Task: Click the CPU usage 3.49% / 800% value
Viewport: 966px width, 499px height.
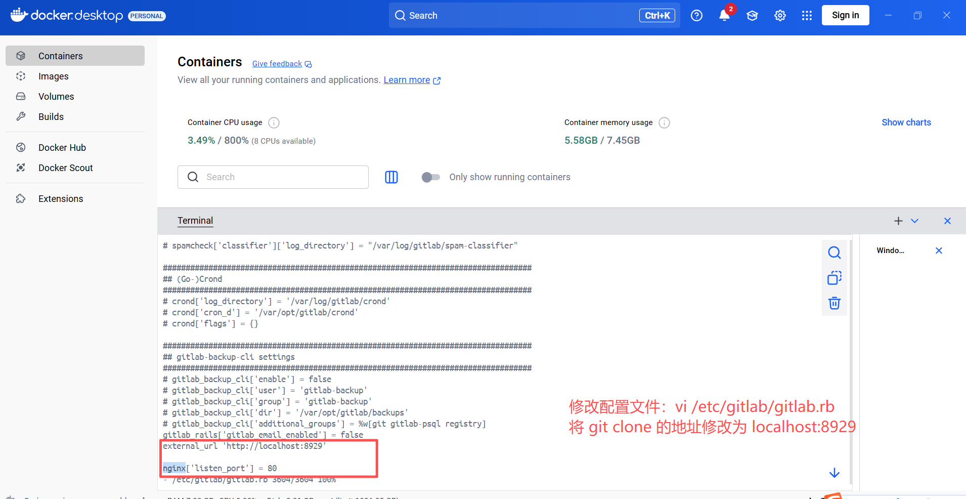Action: (x=218, y=140)
